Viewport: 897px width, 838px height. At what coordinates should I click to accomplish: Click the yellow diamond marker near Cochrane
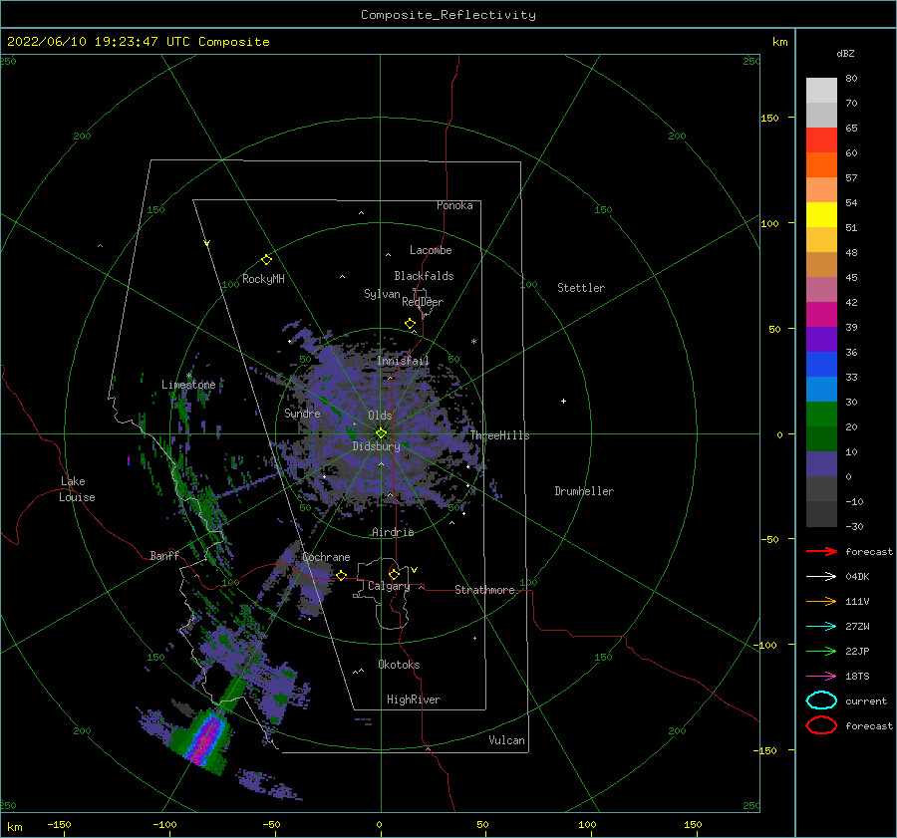342,575
